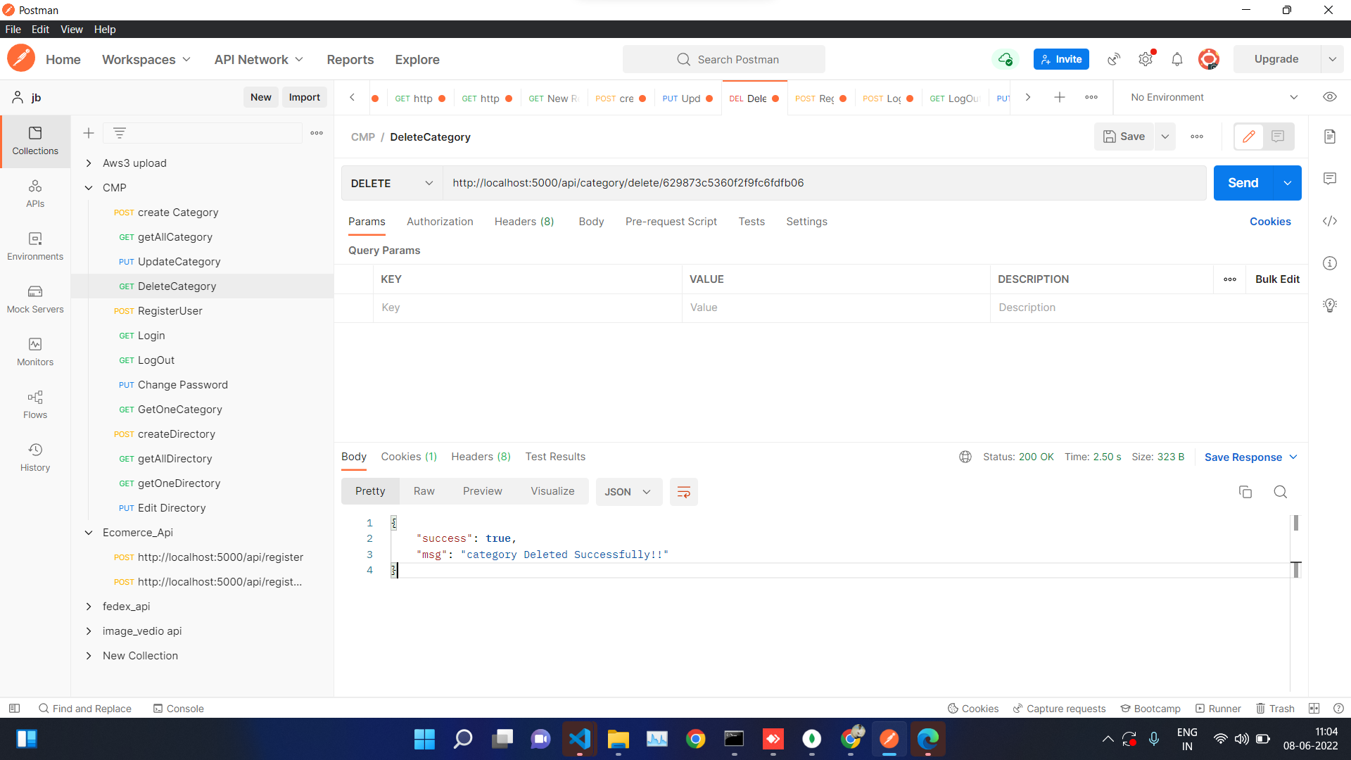
Task: Select the Raw response view
Action: pyautogui.click(x=424, y=491)
